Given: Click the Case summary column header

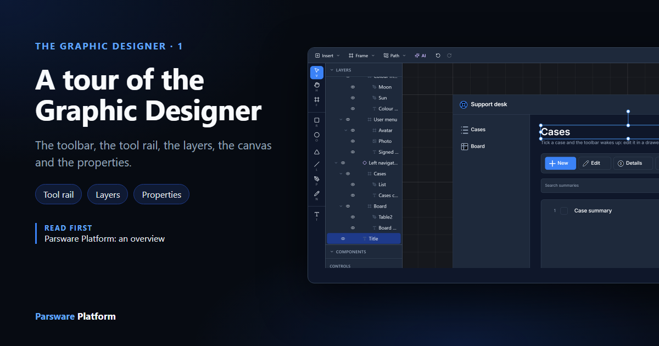Looking at the screenshot, I should (593, 211).
